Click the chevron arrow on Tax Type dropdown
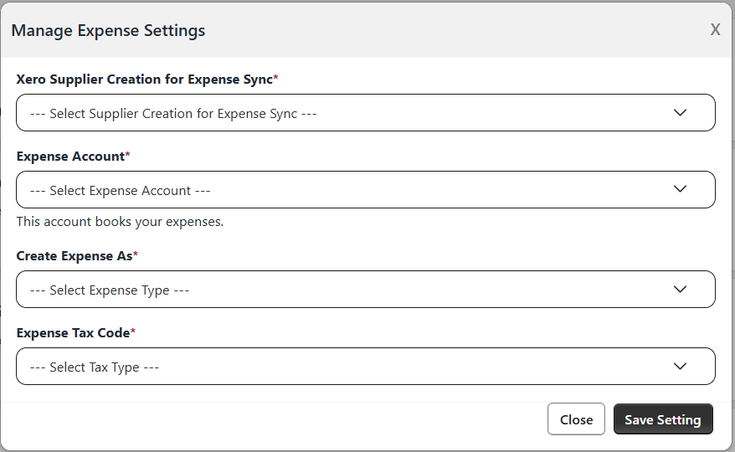Viewport: 735px width, 452px height. click(680, 367)
